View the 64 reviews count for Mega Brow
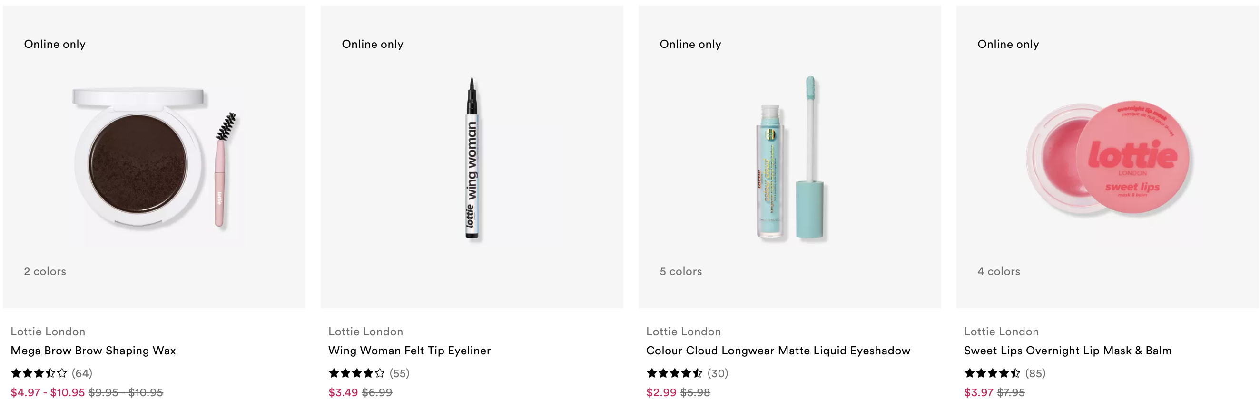 82,373
